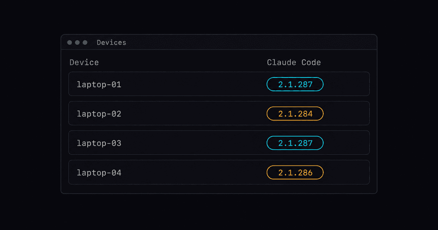Click the orange 2.1.286 version badge

[x=295, y=172]
